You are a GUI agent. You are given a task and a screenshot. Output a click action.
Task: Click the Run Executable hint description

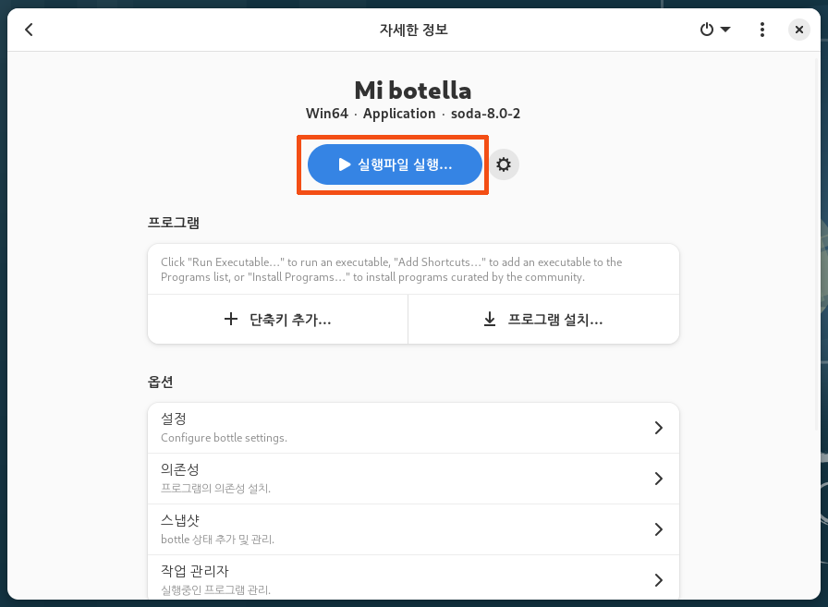[391, 270]
